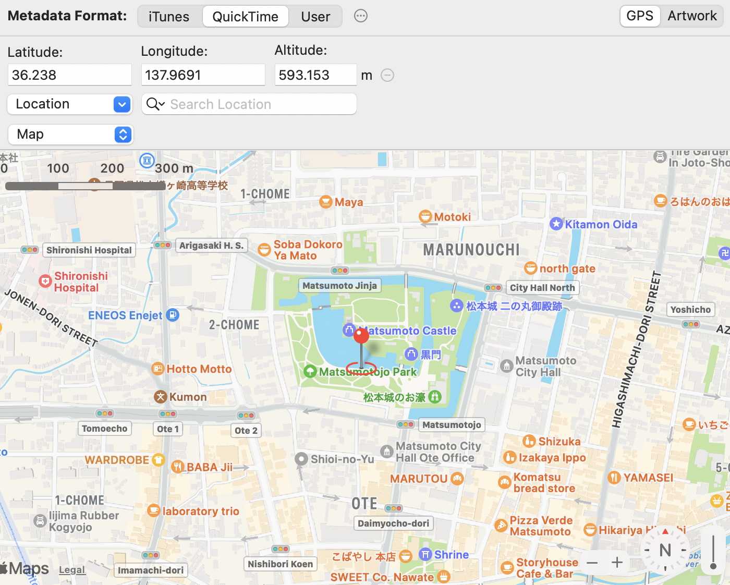Zoom in with the map plus button
Image resolution: width=730 pixels, height=585 pixels.
pos(617,563)
